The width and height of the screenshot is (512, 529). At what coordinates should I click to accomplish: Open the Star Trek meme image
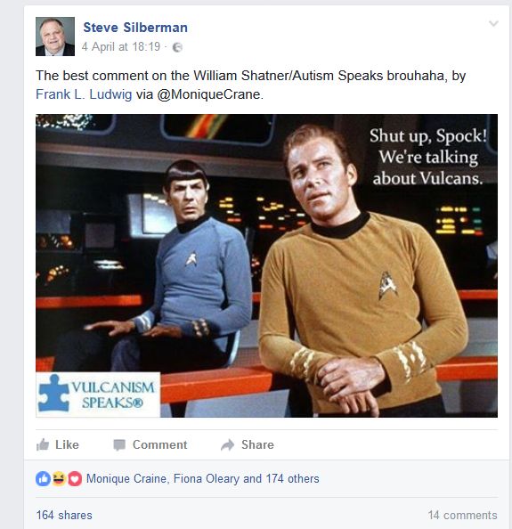click(266, 266)
